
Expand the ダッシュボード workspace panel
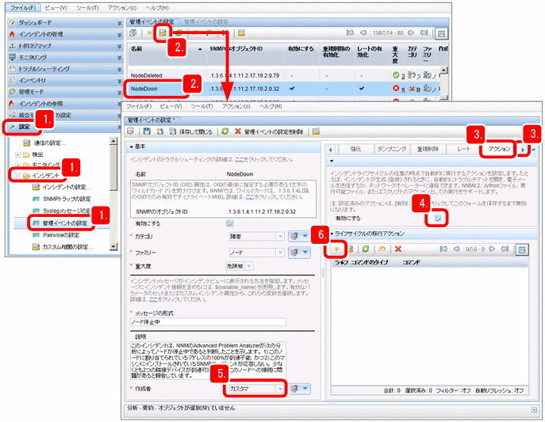[120, 23]
